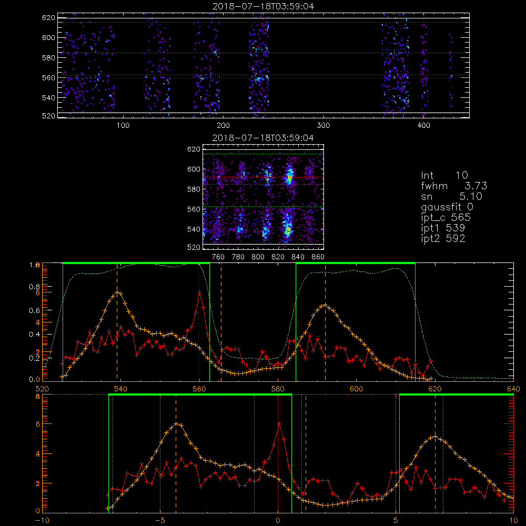Click the red spike peak near 560 in third plot

tap(199, 292)
